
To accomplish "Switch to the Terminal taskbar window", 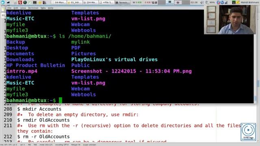I will tap(123, 2).
